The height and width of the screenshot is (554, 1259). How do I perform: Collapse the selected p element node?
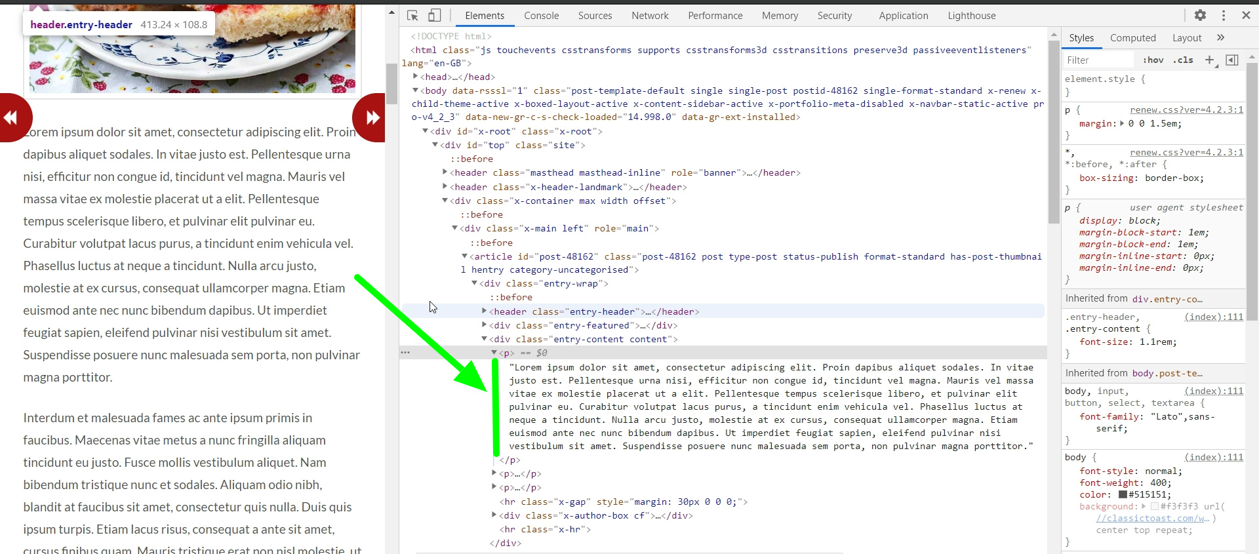pos(494,353)
